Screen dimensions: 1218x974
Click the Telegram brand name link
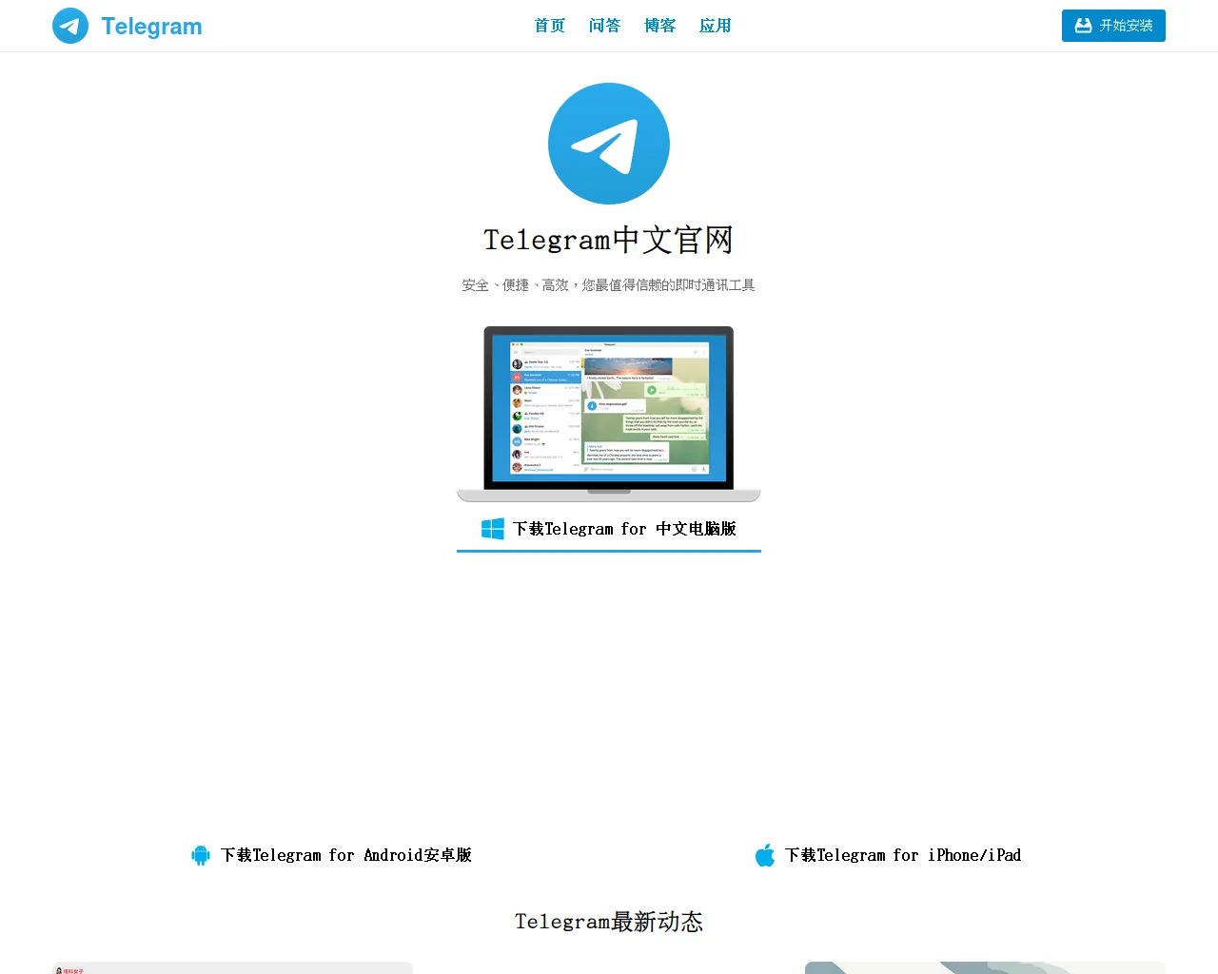(152, 26)
